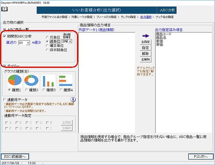
Task: Select the 月単位 radio button
Action: point(47,37)
